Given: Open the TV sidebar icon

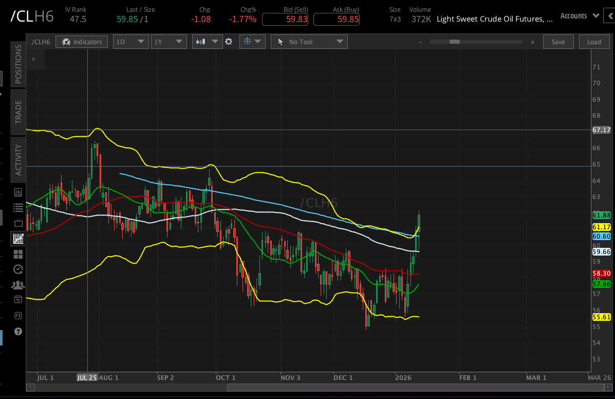Looking at the screenshot, I should tap(18, 223).
